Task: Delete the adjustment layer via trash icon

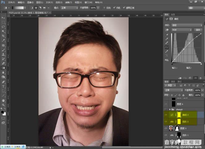Action: (200, 78)
